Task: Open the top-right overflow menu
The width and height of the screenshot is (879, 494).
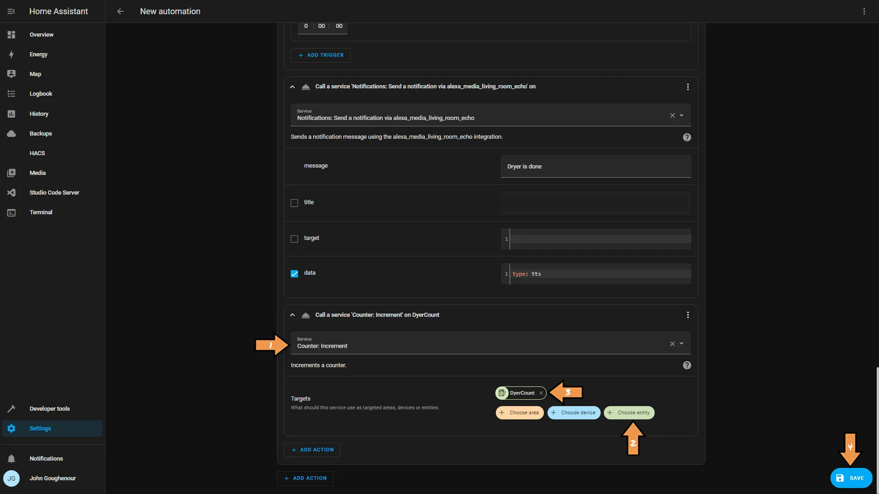Action: click(864, 11)
